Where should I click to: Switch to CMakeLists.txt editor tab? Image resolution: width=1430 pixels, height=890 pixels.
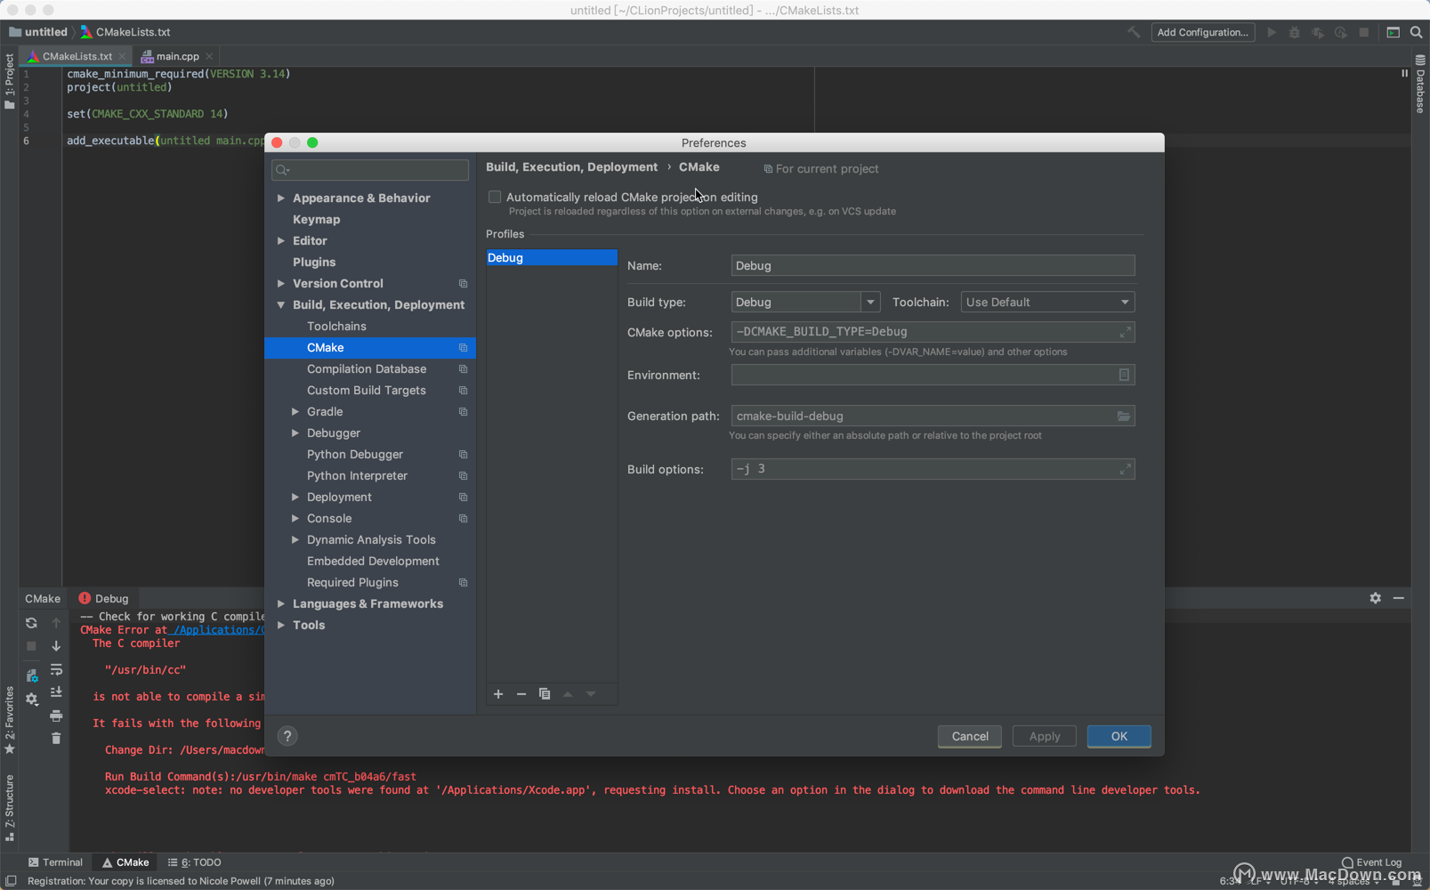(77, 56)
